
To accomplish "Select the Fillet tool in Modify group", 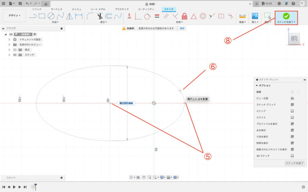I will click(90, 16).
